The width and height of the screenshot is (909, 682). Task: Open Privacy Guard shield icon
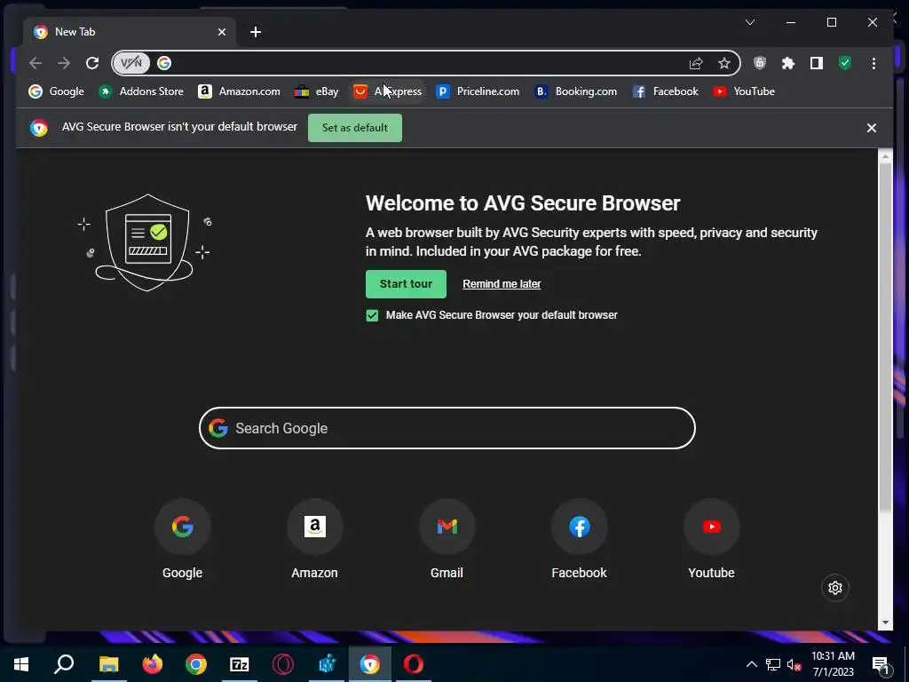pyautogui.click(x=760, y=63)
